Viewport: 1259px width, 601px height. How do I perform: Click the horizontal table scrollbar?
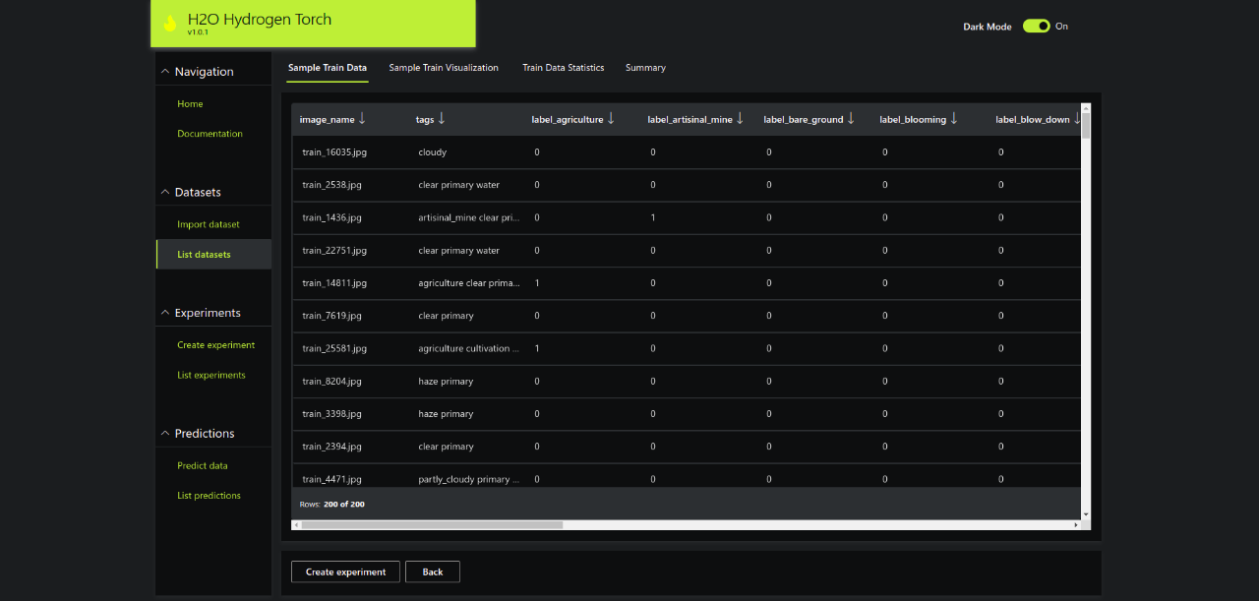433,525
